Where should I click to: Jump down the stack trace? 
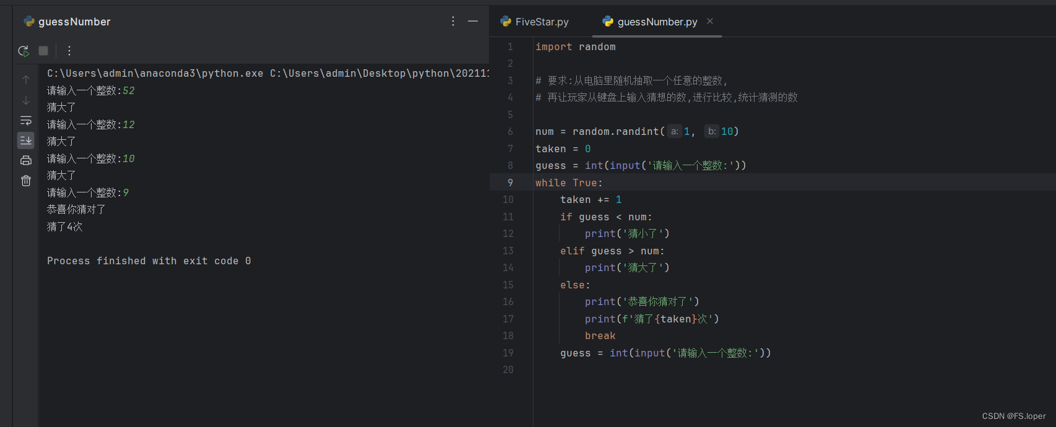[26, 100]
